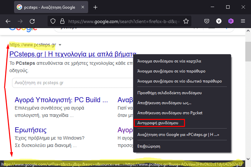Viewport: 251px width, 167px height.
Task: Open a new tab with plus button
Action: click(95, 7)
